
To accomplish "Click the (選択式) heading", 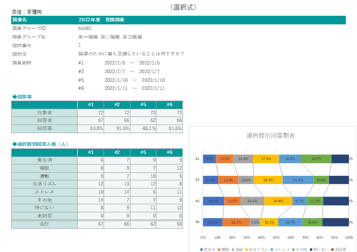I will pyautogui.click(x=183, y=7).
